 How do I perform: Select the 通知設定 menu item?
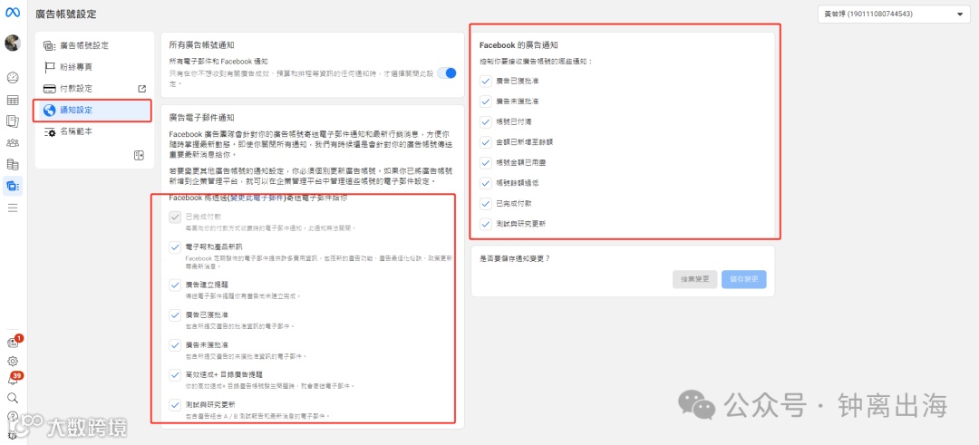click(x=92, y=111)
